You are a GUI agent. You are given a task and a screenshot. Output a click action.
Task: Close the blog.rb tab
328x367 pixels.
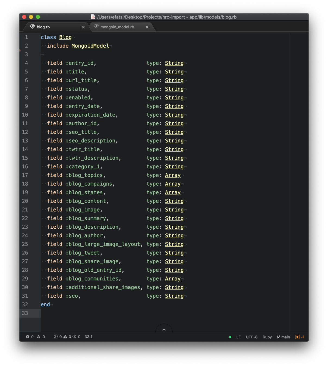coord(83,27)
